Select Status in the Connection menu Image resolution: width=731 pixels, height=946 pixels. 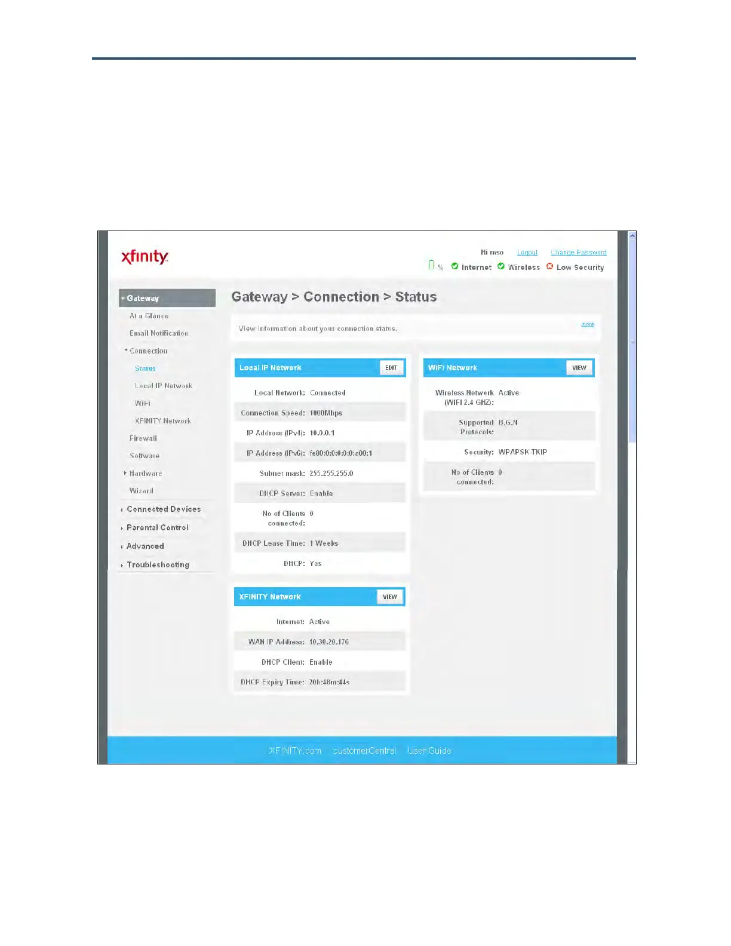145,368
